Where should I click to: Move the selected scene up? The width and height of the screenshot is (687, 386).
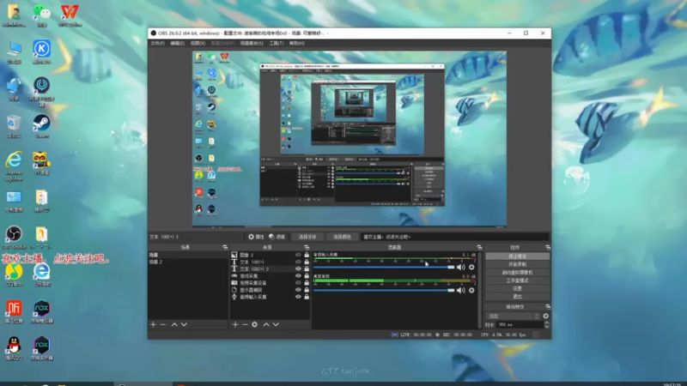pos(174,325)
